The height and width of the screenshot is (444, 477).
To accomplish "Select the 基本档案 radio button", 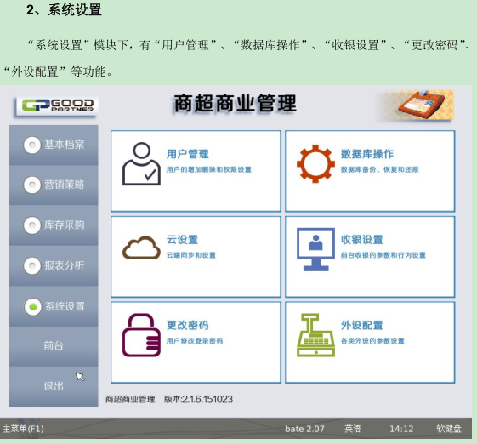I will click(32, 145).
